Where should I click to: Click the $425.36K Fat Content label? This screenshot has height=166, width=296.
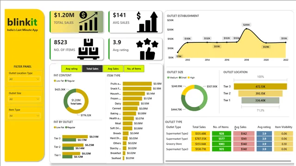60,89
